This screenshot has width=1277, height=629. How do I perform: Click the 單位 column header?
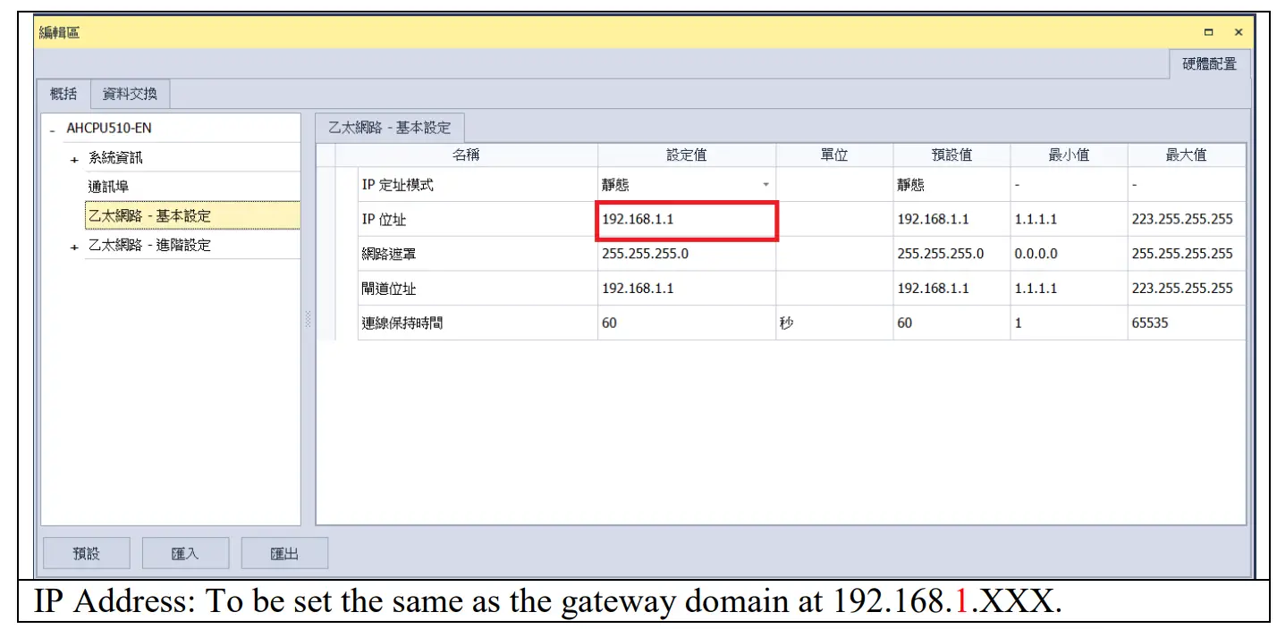click(834, 155)
